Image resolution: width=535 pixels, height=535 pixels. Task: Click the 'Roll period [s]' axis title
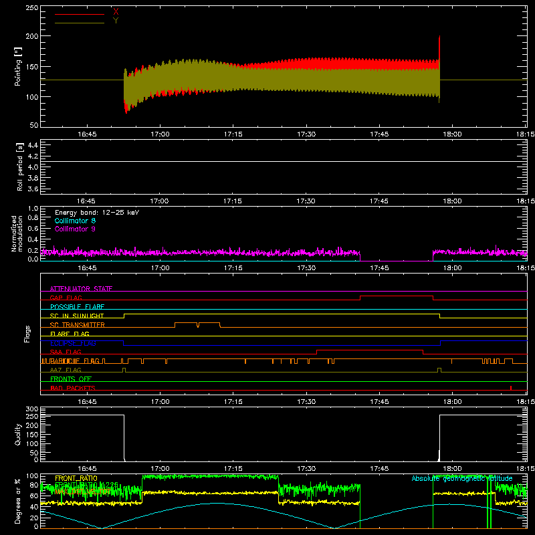pyautogui.click(x=20, y=167)
